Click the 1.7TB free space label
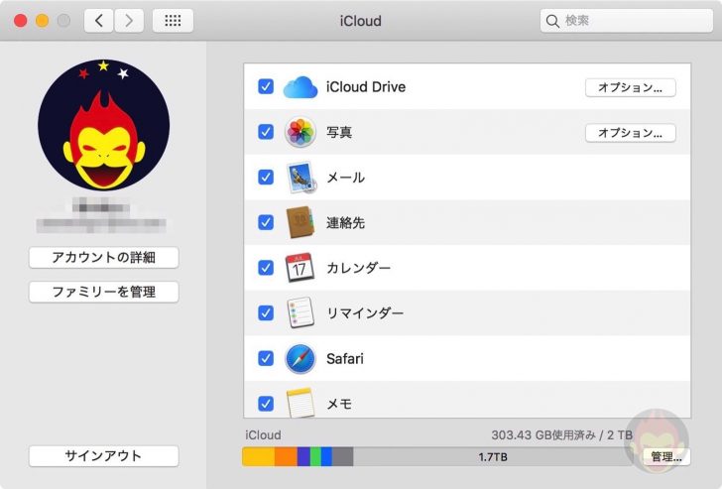The height and width of the screenshot is (489, 722). coord(493,457)
